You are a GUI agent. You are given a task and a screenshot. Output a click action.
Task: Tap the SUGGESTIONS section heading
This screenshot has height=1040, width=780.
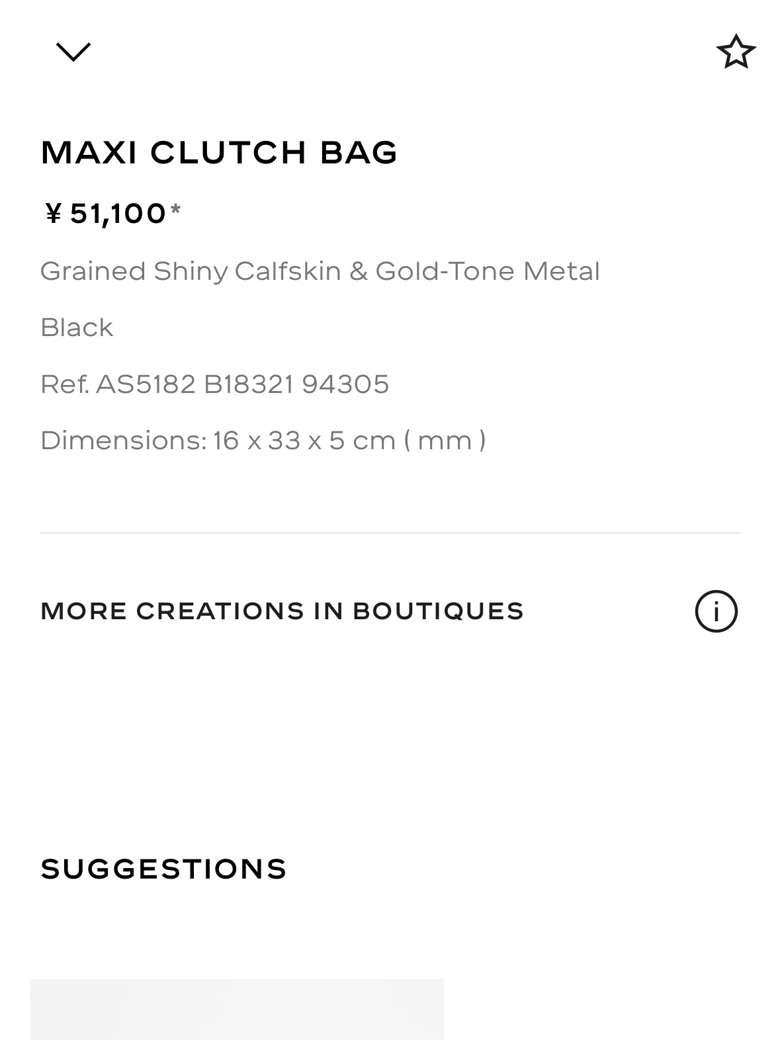[163, 869]
